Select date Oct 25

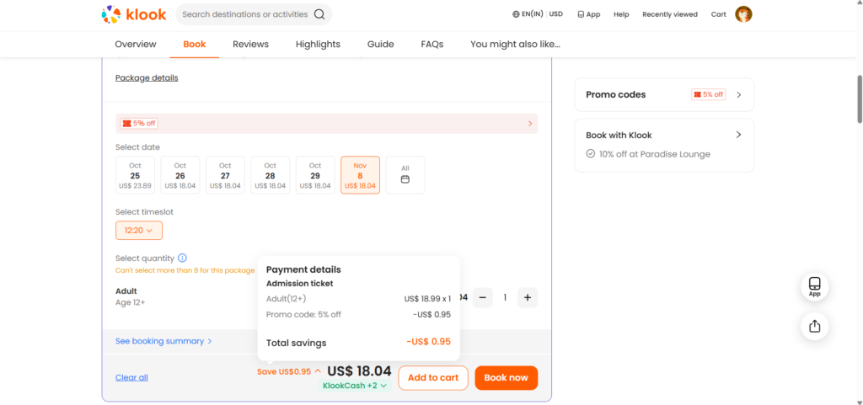click(x=135, y=175)
